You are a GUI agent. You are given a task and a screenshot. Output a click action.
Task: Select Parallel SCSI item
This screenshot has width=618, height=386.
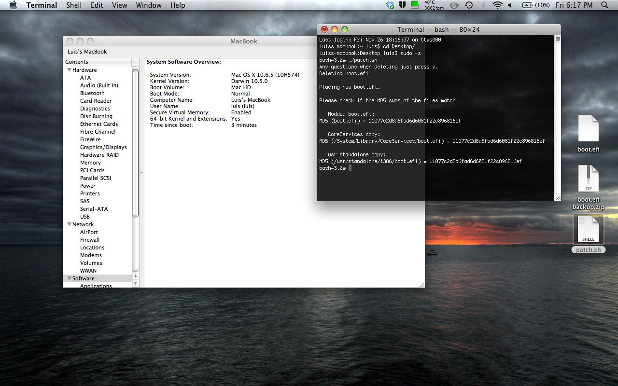96,178
